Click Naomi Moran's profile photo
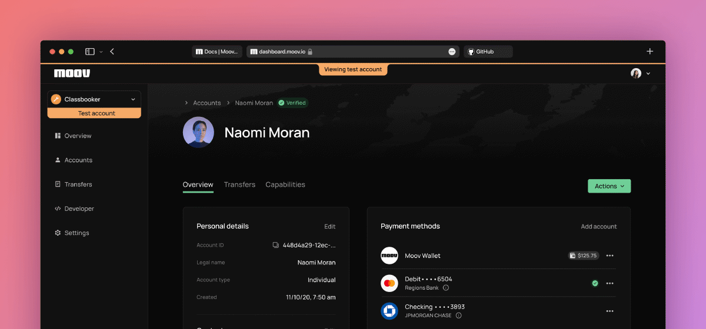 pos(198,132)
